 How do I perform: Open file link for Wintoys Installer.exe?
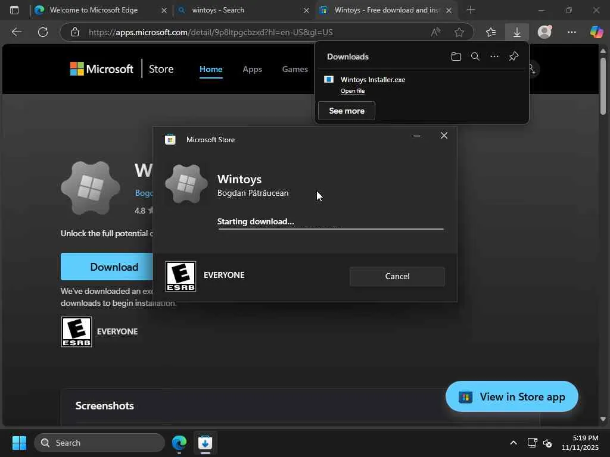353,91
